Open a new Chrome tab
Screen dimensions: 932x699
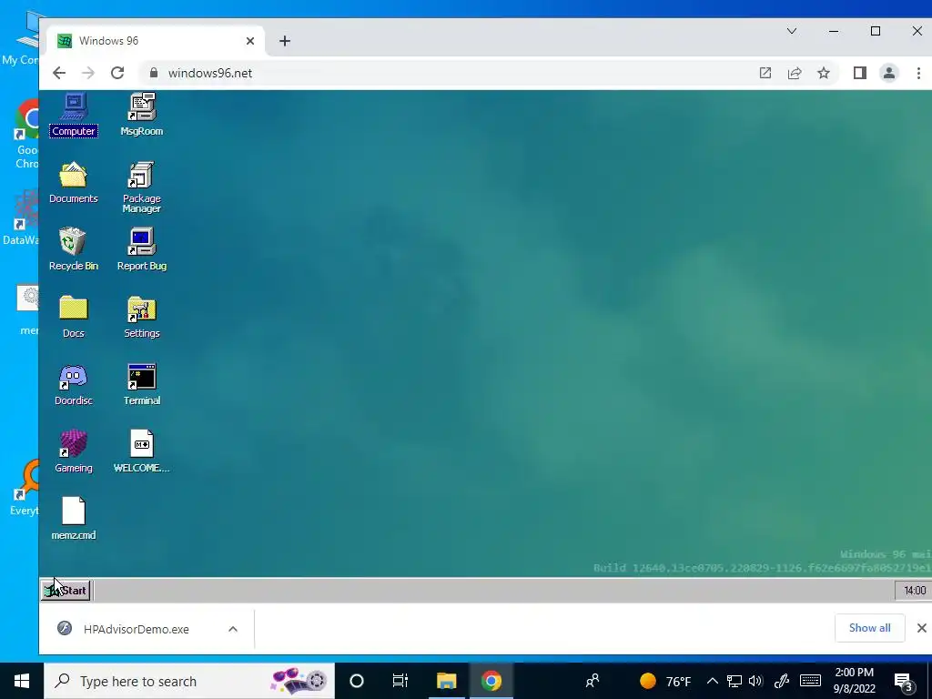point(285,41)
